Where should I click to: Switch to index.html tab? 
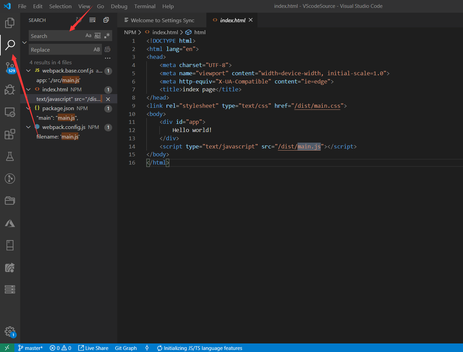(232, 20)
